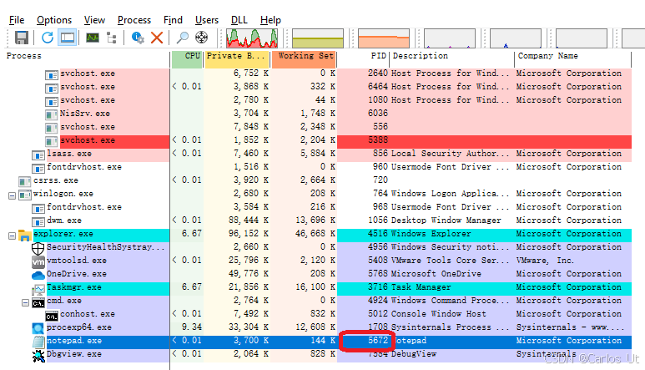Sort by the Process column header
Viewport: 645px width, 370px height.
click(x=87, y=59)
